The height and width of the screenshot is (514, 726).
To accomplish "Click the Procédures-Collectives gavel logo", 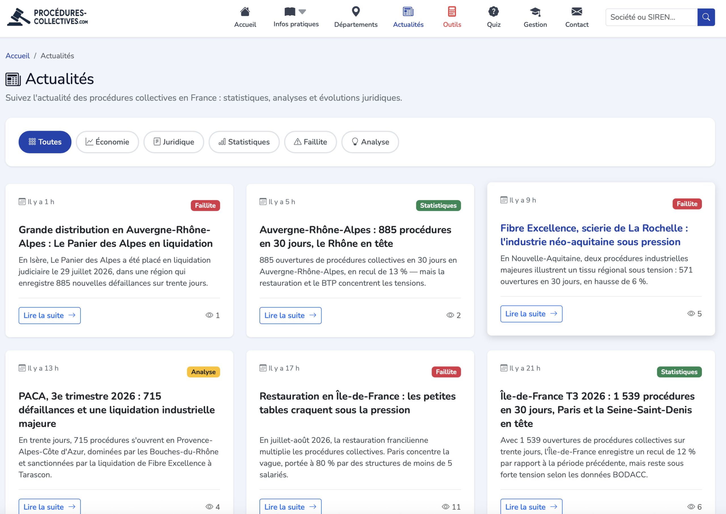I will (x=47, y=17).
